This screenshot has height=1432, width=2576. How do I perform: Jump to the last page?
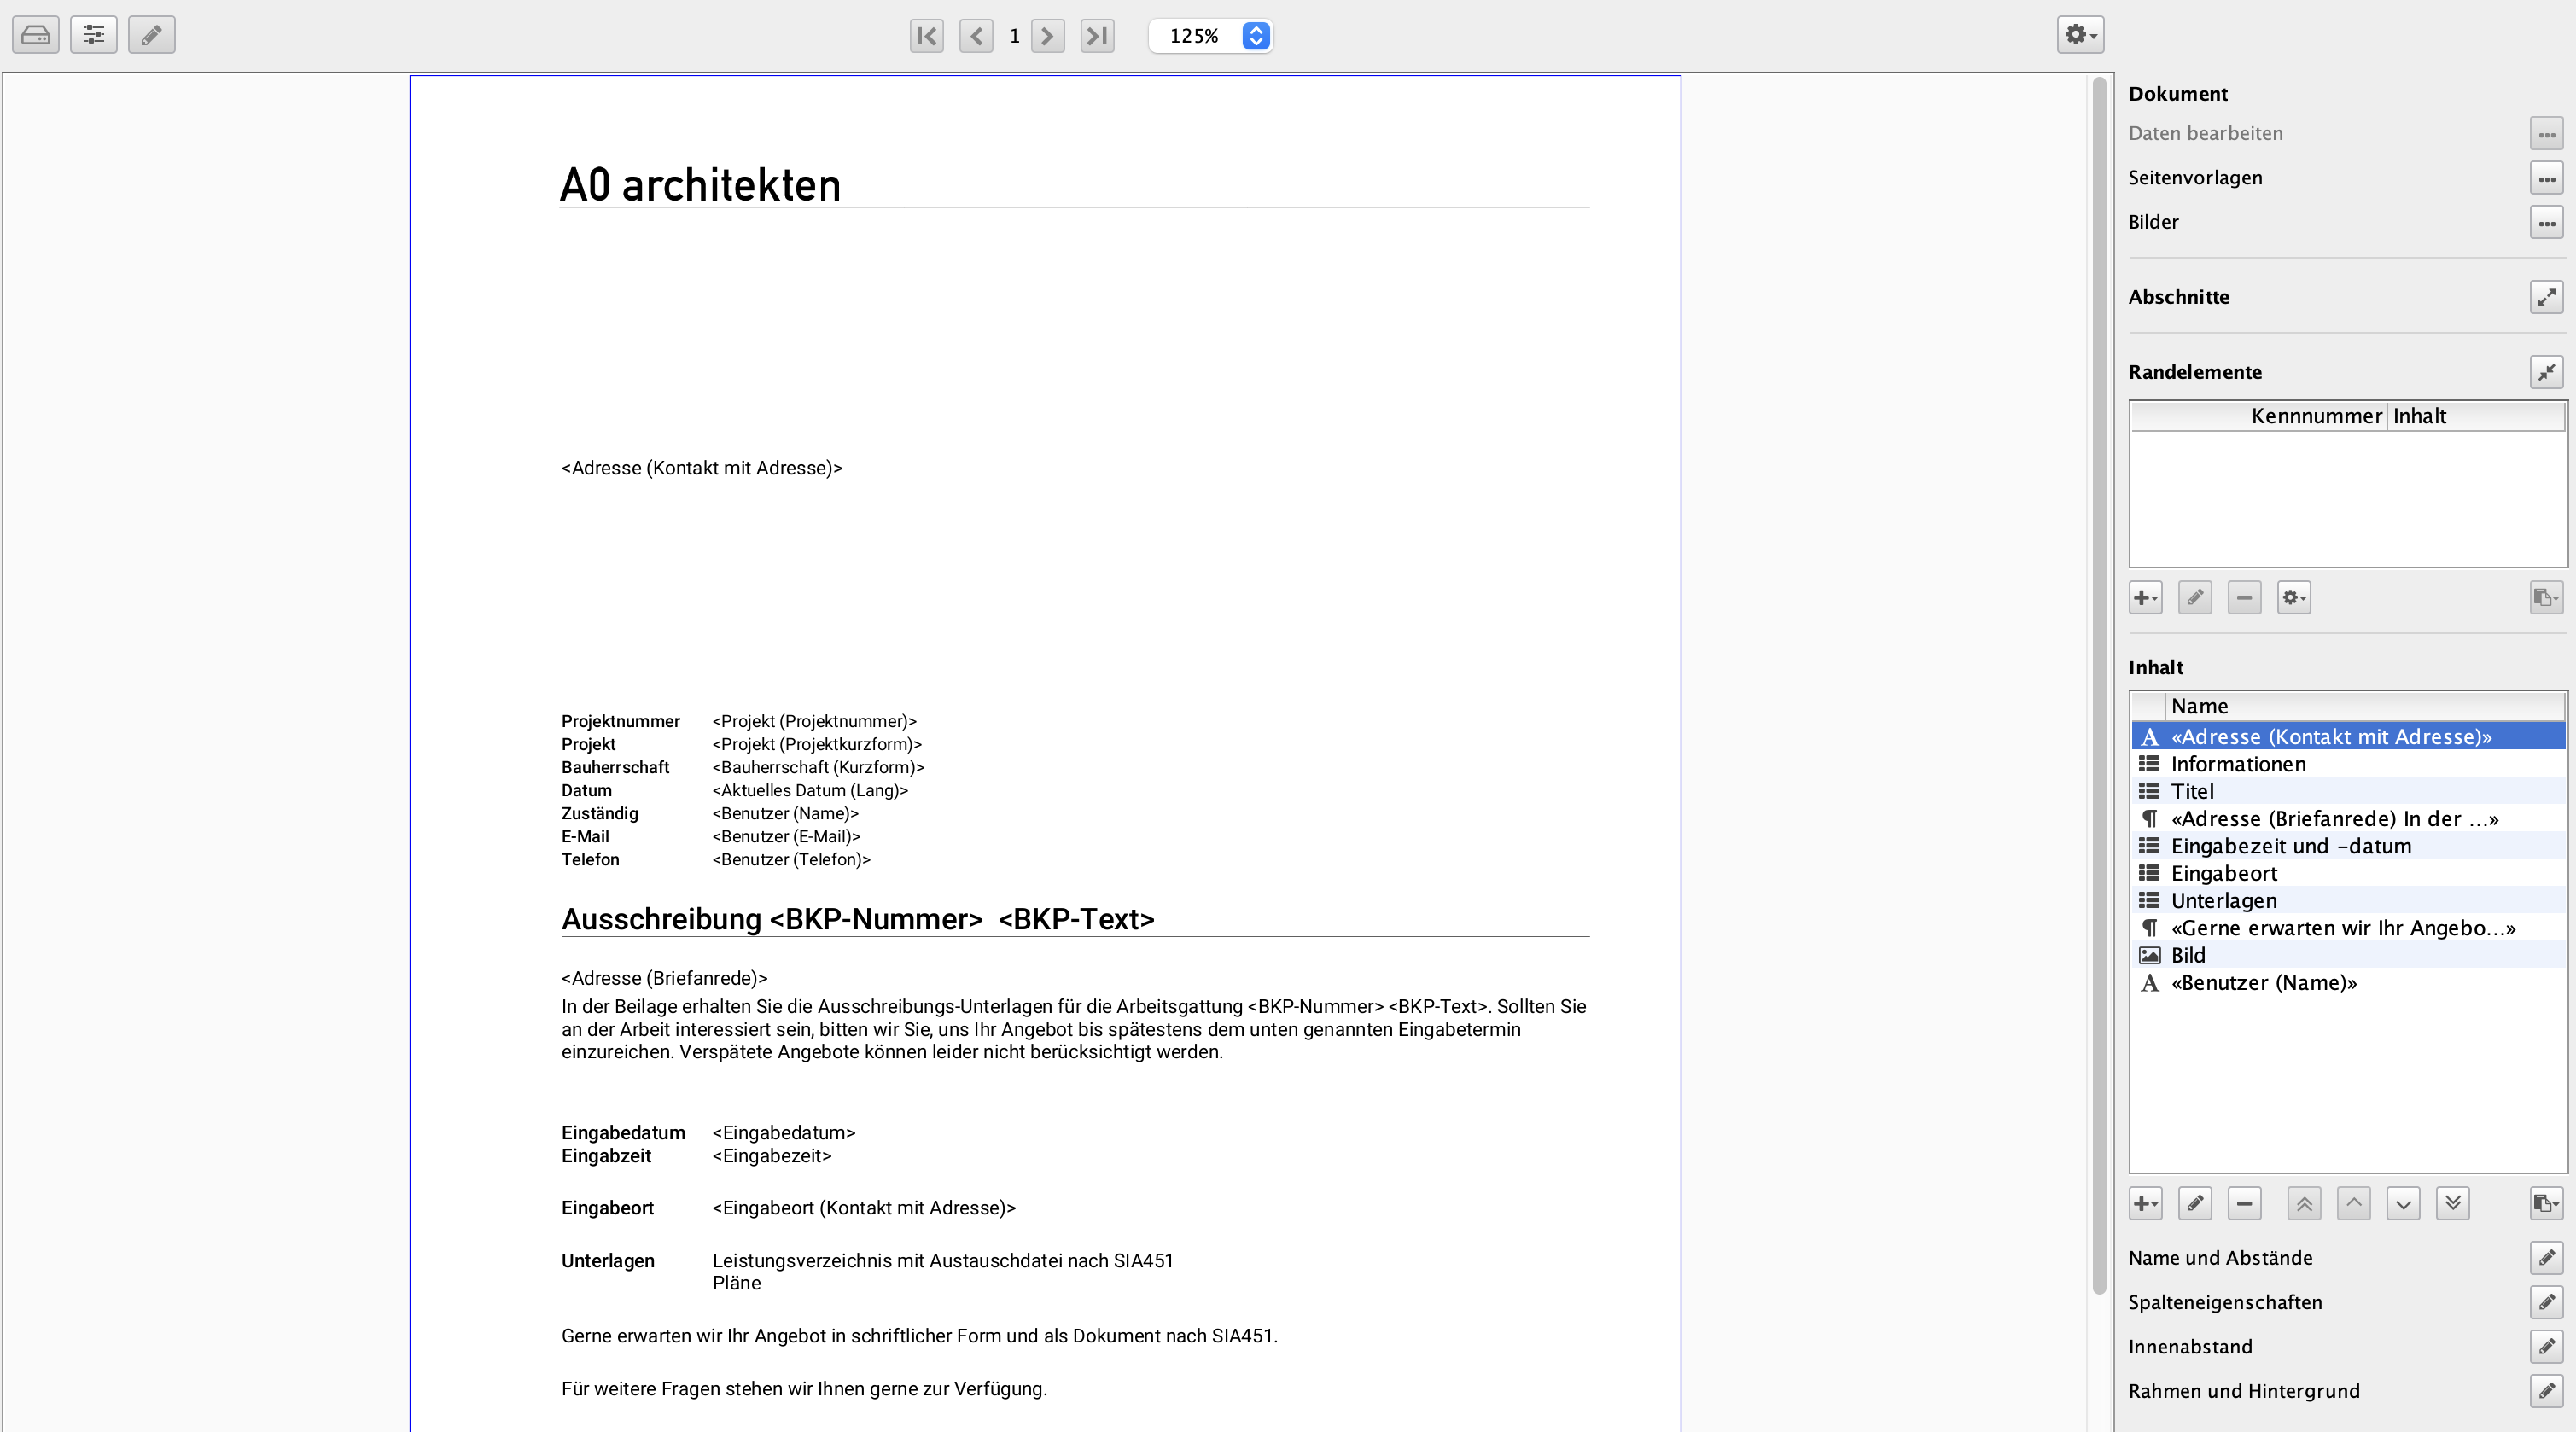coord(1097,36)
